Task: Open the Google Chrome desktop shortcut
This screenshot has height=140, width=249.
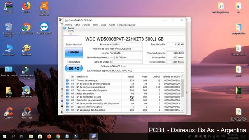Action: coord(26,28)
